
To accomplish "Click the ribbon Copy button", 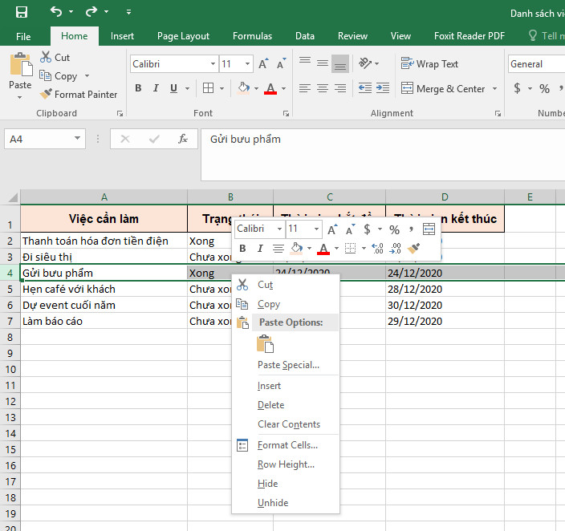I will coord(58,76).
